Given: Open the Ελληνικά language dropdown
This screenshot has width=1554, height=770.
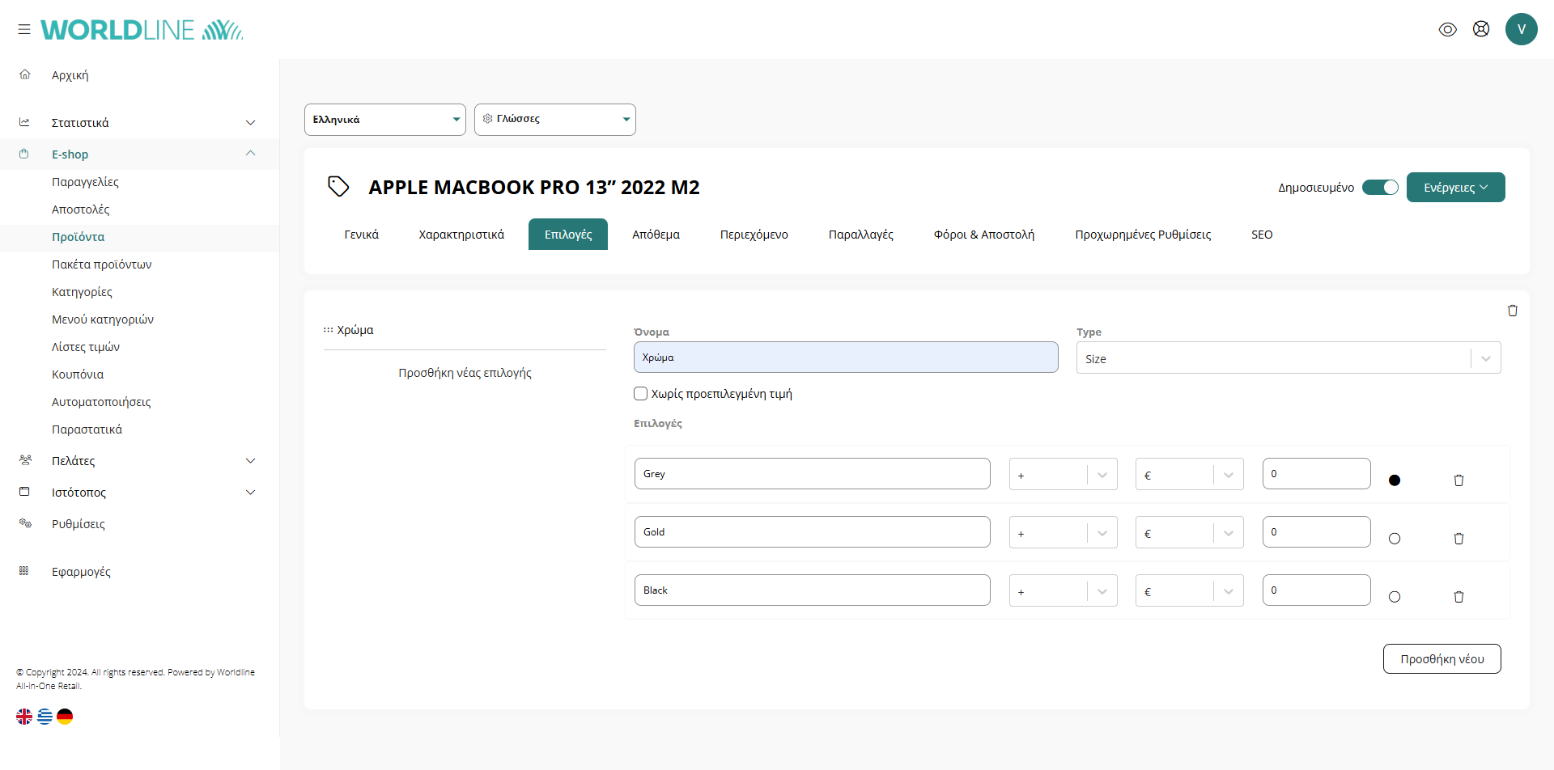Looking at the screenshot, I should (x=384, y=120).
